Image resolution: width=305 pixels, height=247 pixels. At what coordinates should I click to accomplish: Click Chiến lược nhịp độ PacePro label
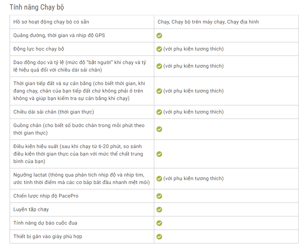(x=46, y=196)
